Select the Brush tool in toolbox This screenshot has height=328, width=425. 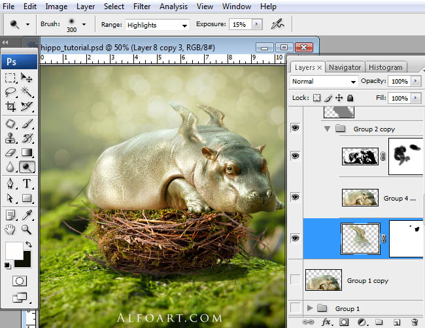[x=27, y=123]
